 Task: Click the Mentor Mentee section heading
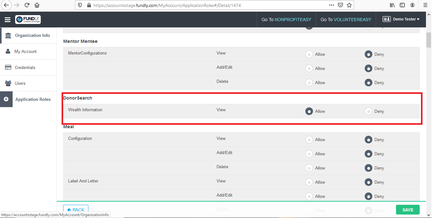(80, 41)
